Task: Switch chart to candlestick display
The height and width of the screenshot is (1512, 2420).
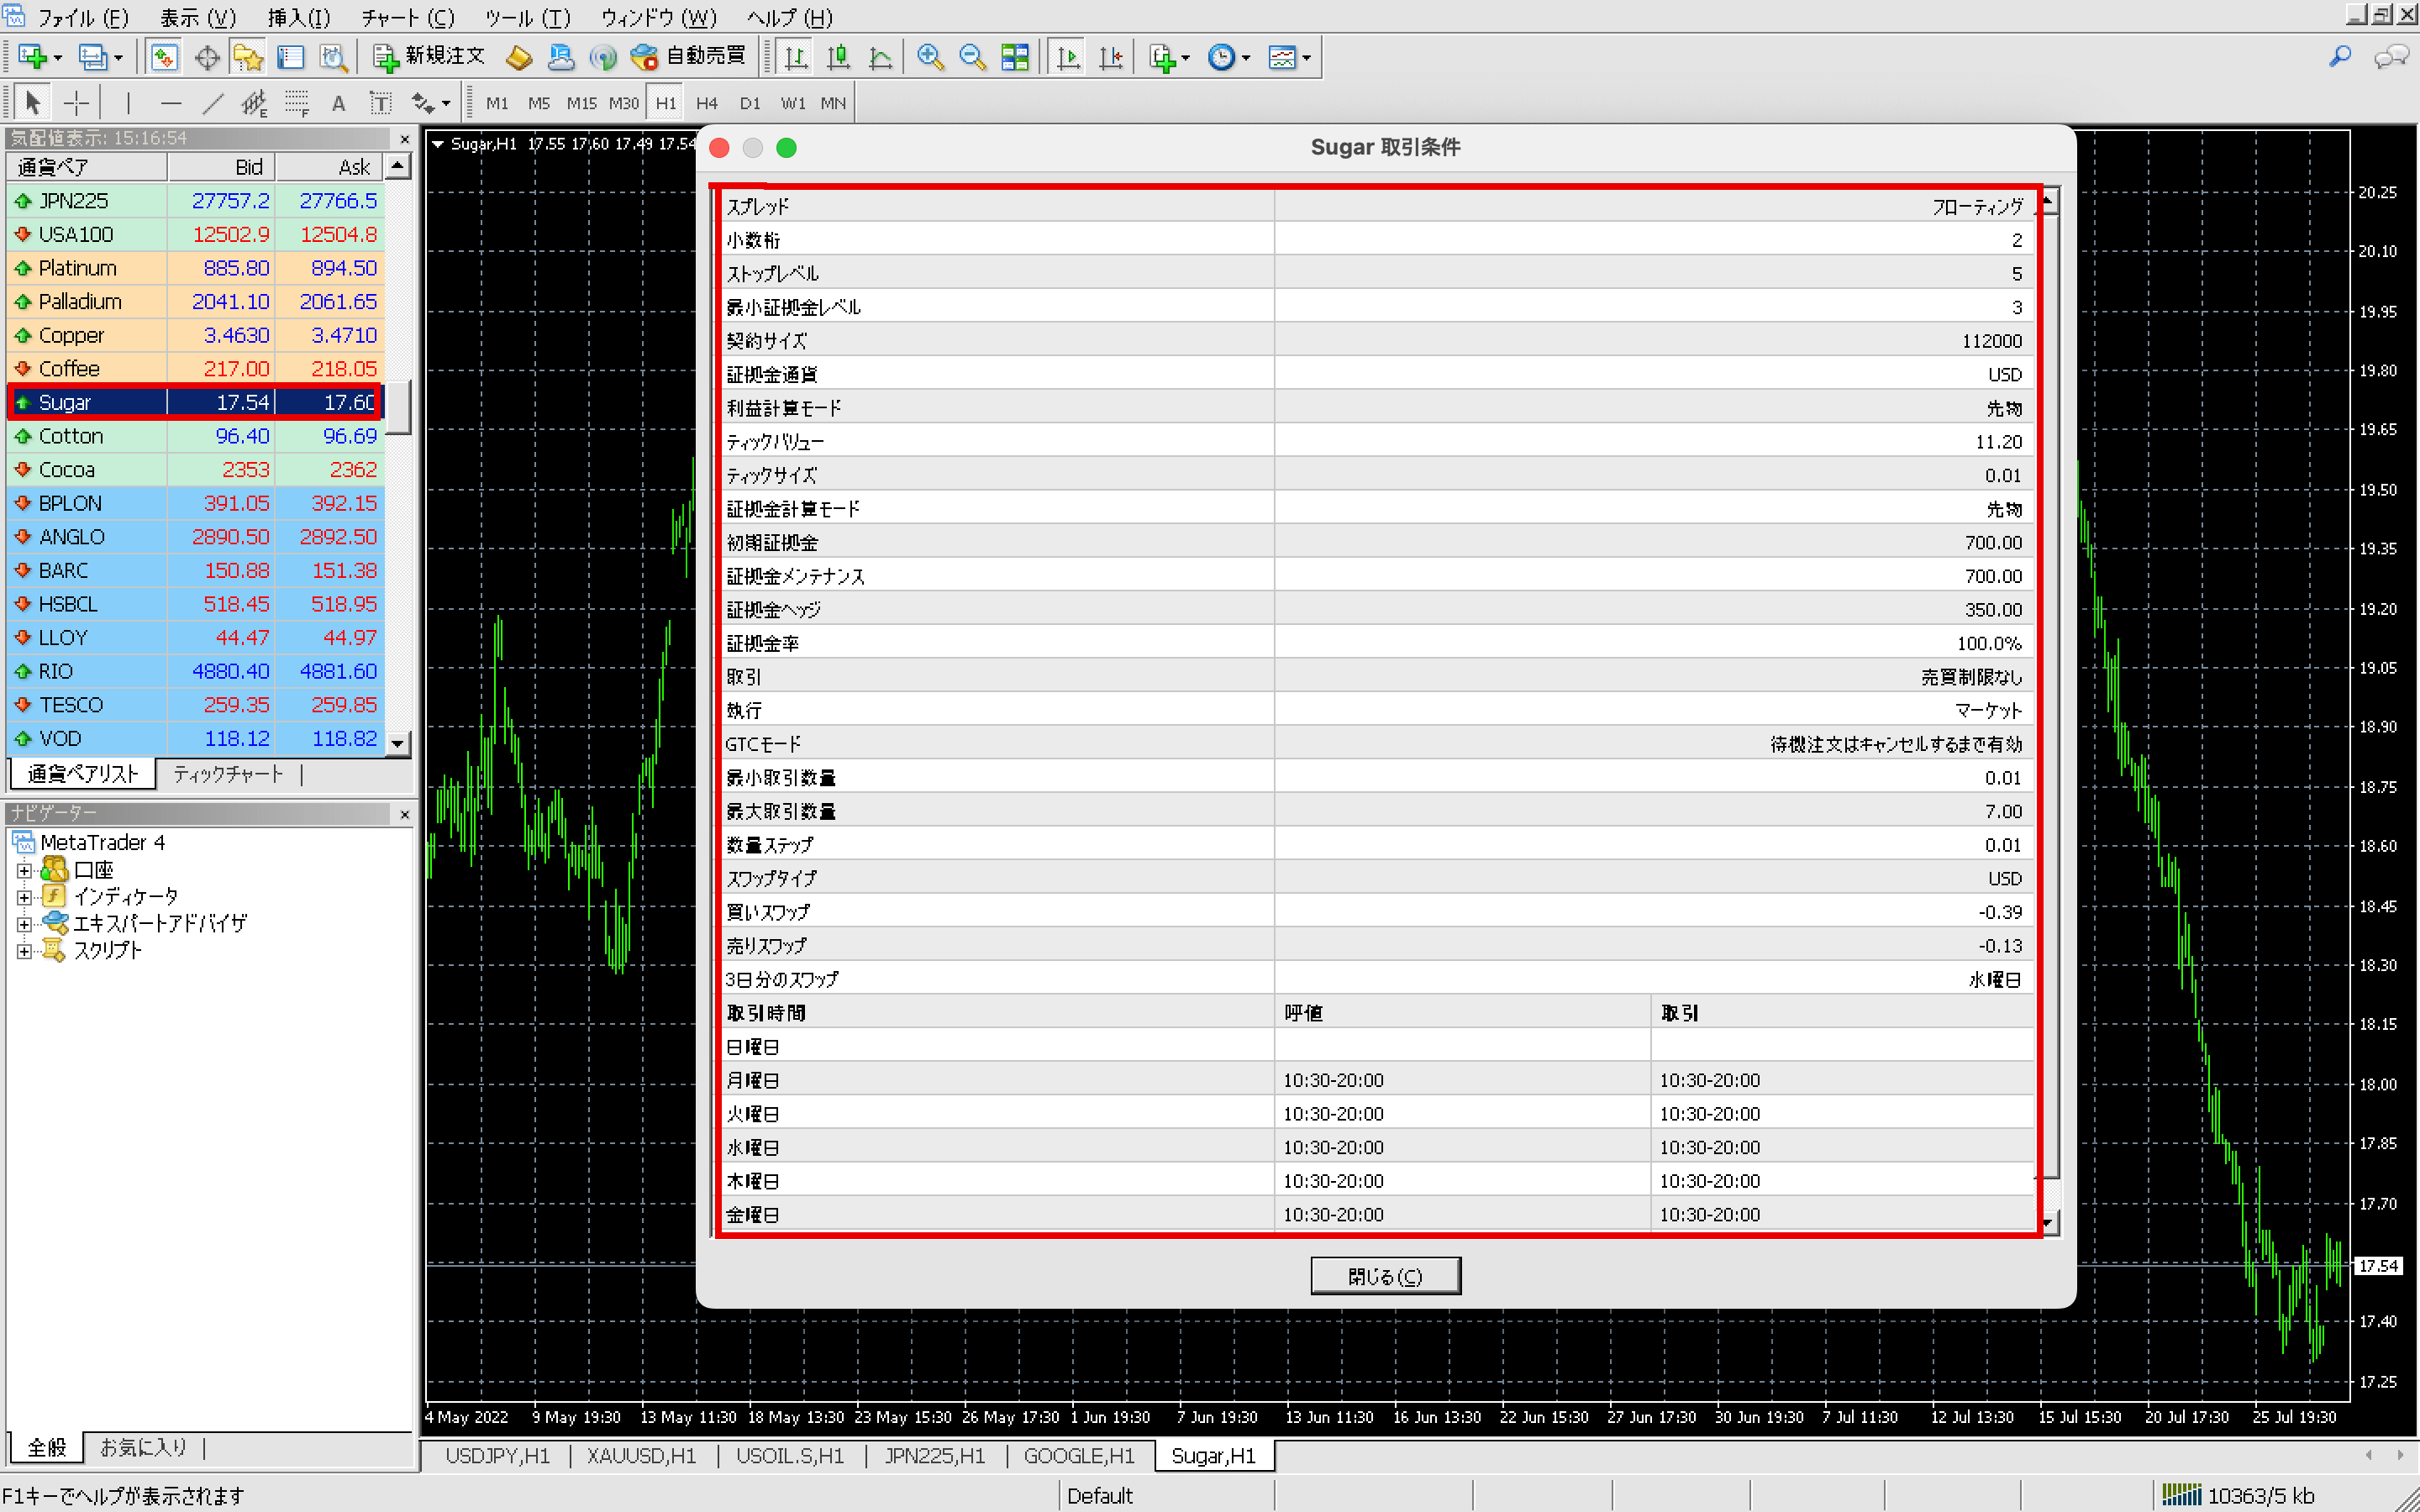Action: (x=838, y=57)
